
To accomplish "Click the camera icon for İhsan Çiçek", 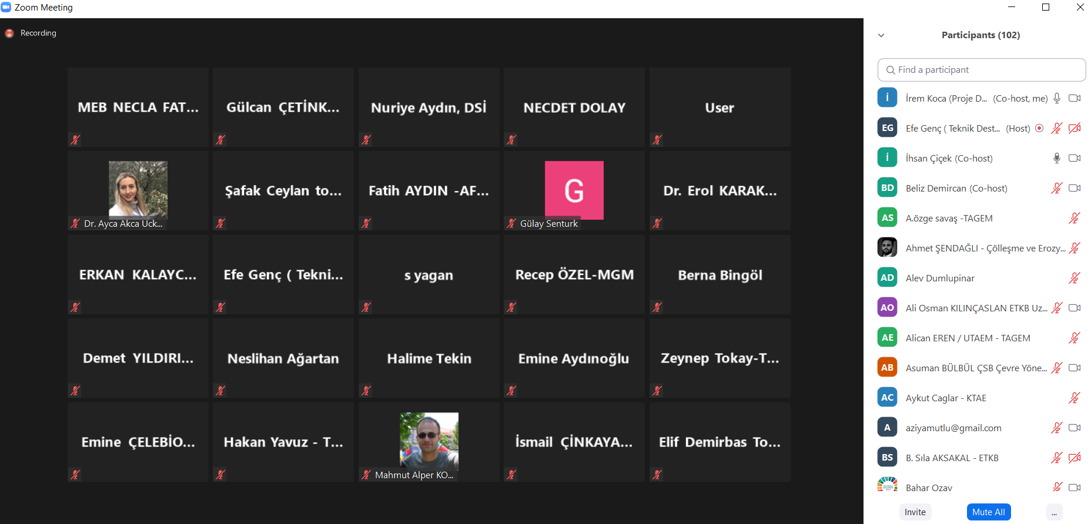I will click(1075, 158).
